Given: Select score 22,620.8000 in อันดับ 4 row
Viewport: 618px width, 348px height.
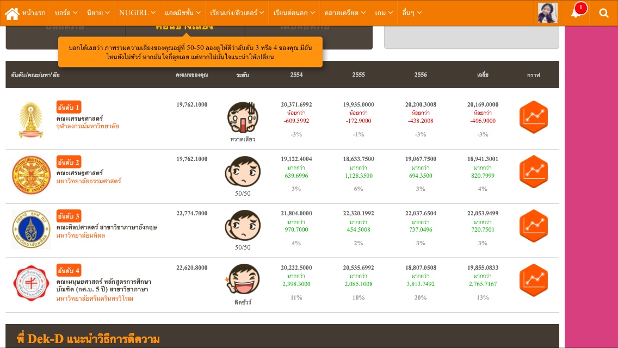Looking at the screenshot, I should point(192,268).
